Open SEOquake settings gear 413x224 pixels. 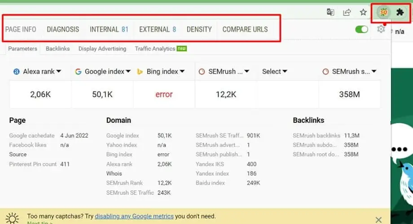(x=381, y=29)
